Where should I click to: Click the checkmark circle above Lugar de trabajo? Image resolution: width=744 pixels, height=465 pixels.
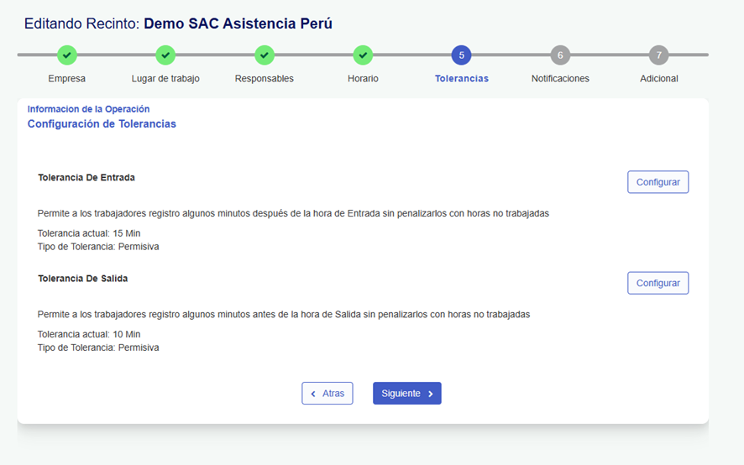tap(165, 55)
